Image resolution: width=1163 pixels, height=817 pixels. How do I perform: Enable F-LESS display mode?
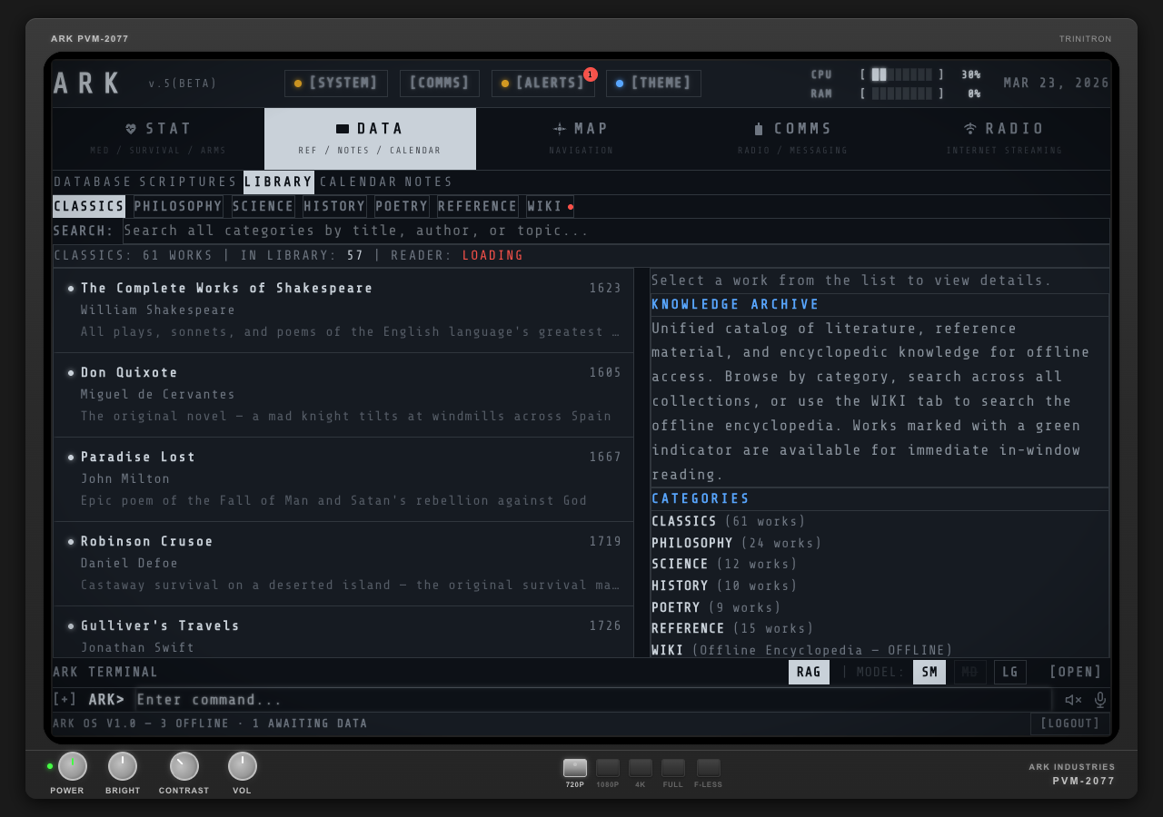point(708,767)
